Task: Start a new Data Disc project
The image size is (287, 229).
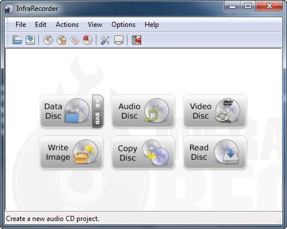Action: pyautogui.click(x=66, y=111)
